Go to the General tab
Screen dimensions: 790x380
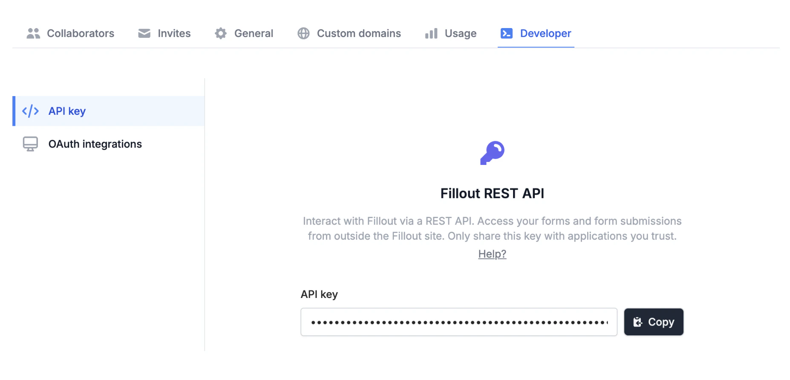pyautogui.click(x=254, y=33)
